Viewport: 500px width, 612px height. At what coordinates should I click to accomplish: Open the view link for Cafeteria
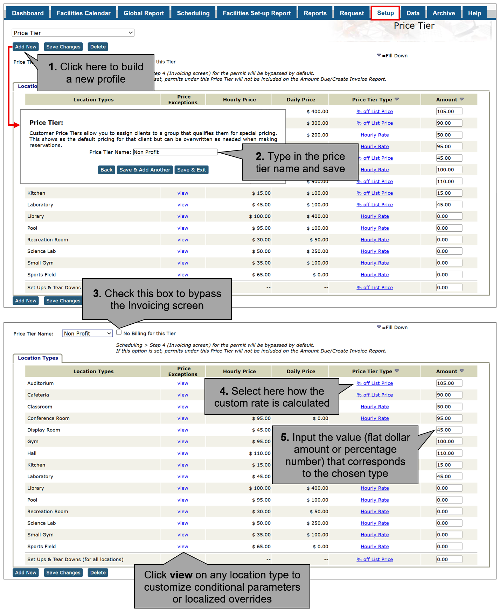183,395
